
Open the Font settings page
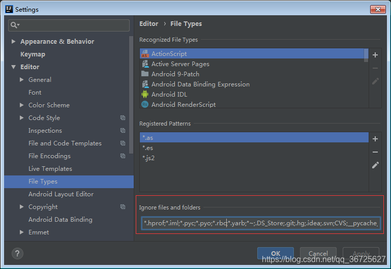35,92
